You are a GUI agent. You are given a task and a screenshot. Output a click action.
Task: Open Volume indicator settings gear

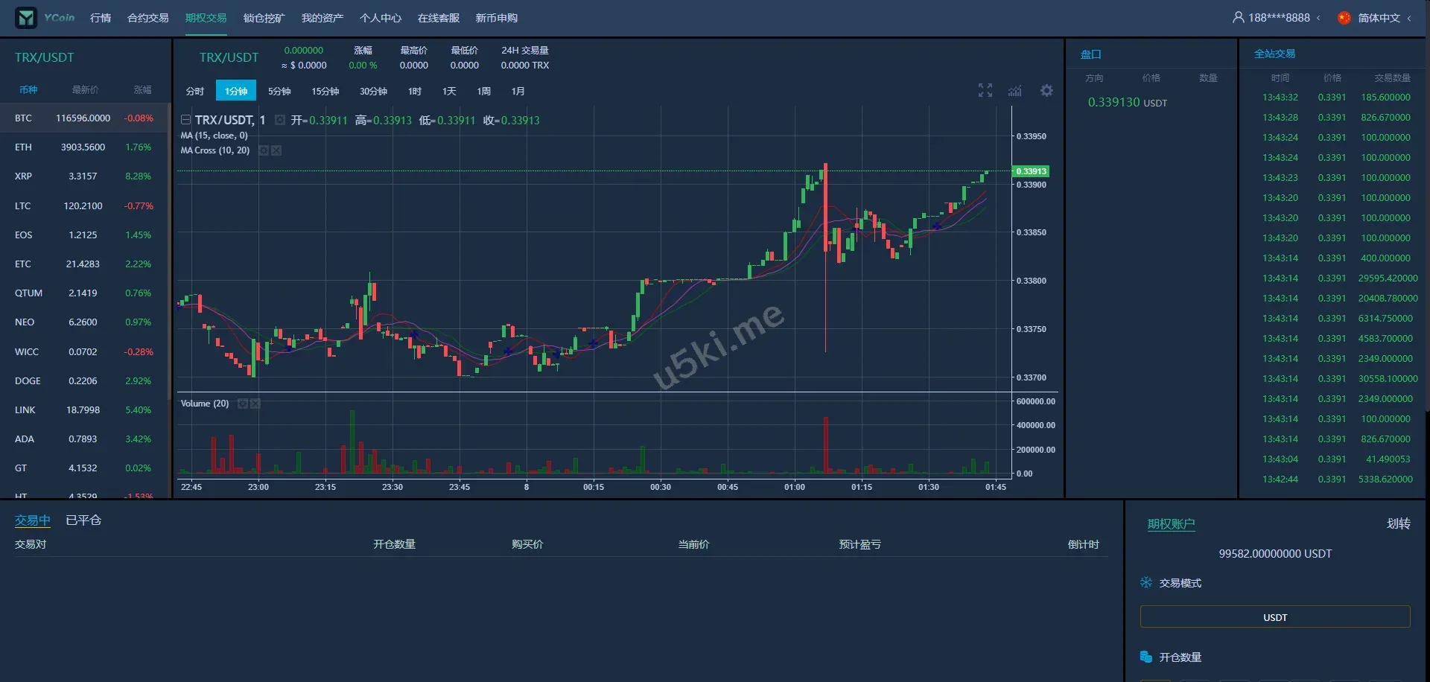tap(243, 404)
